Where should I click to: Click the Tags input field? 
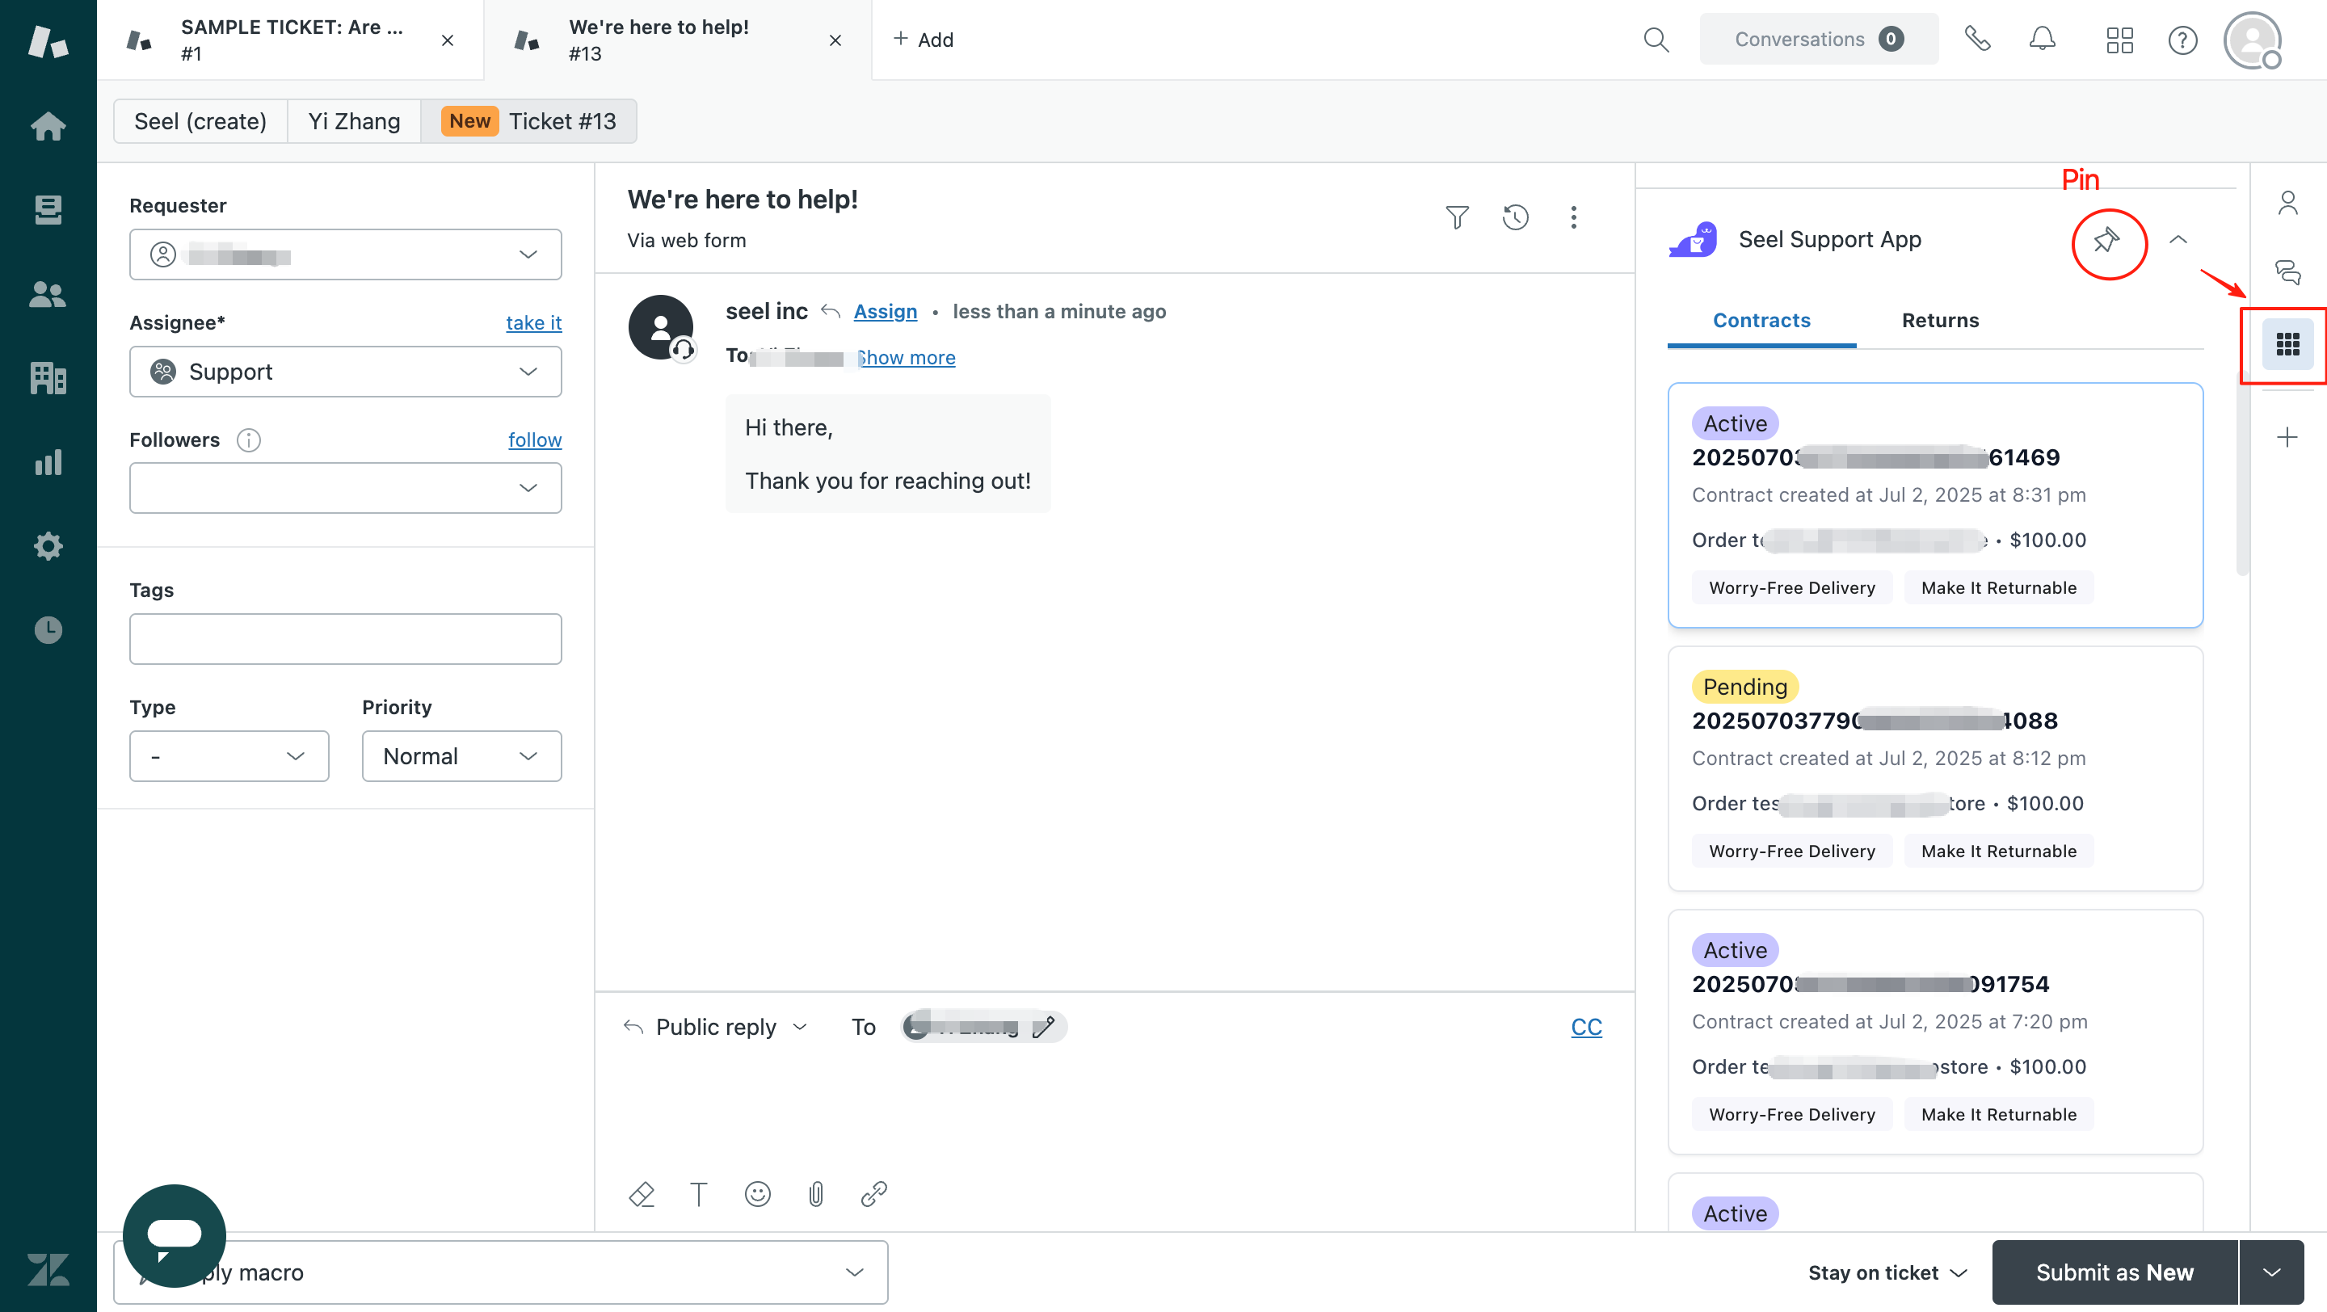coord(345,639)
